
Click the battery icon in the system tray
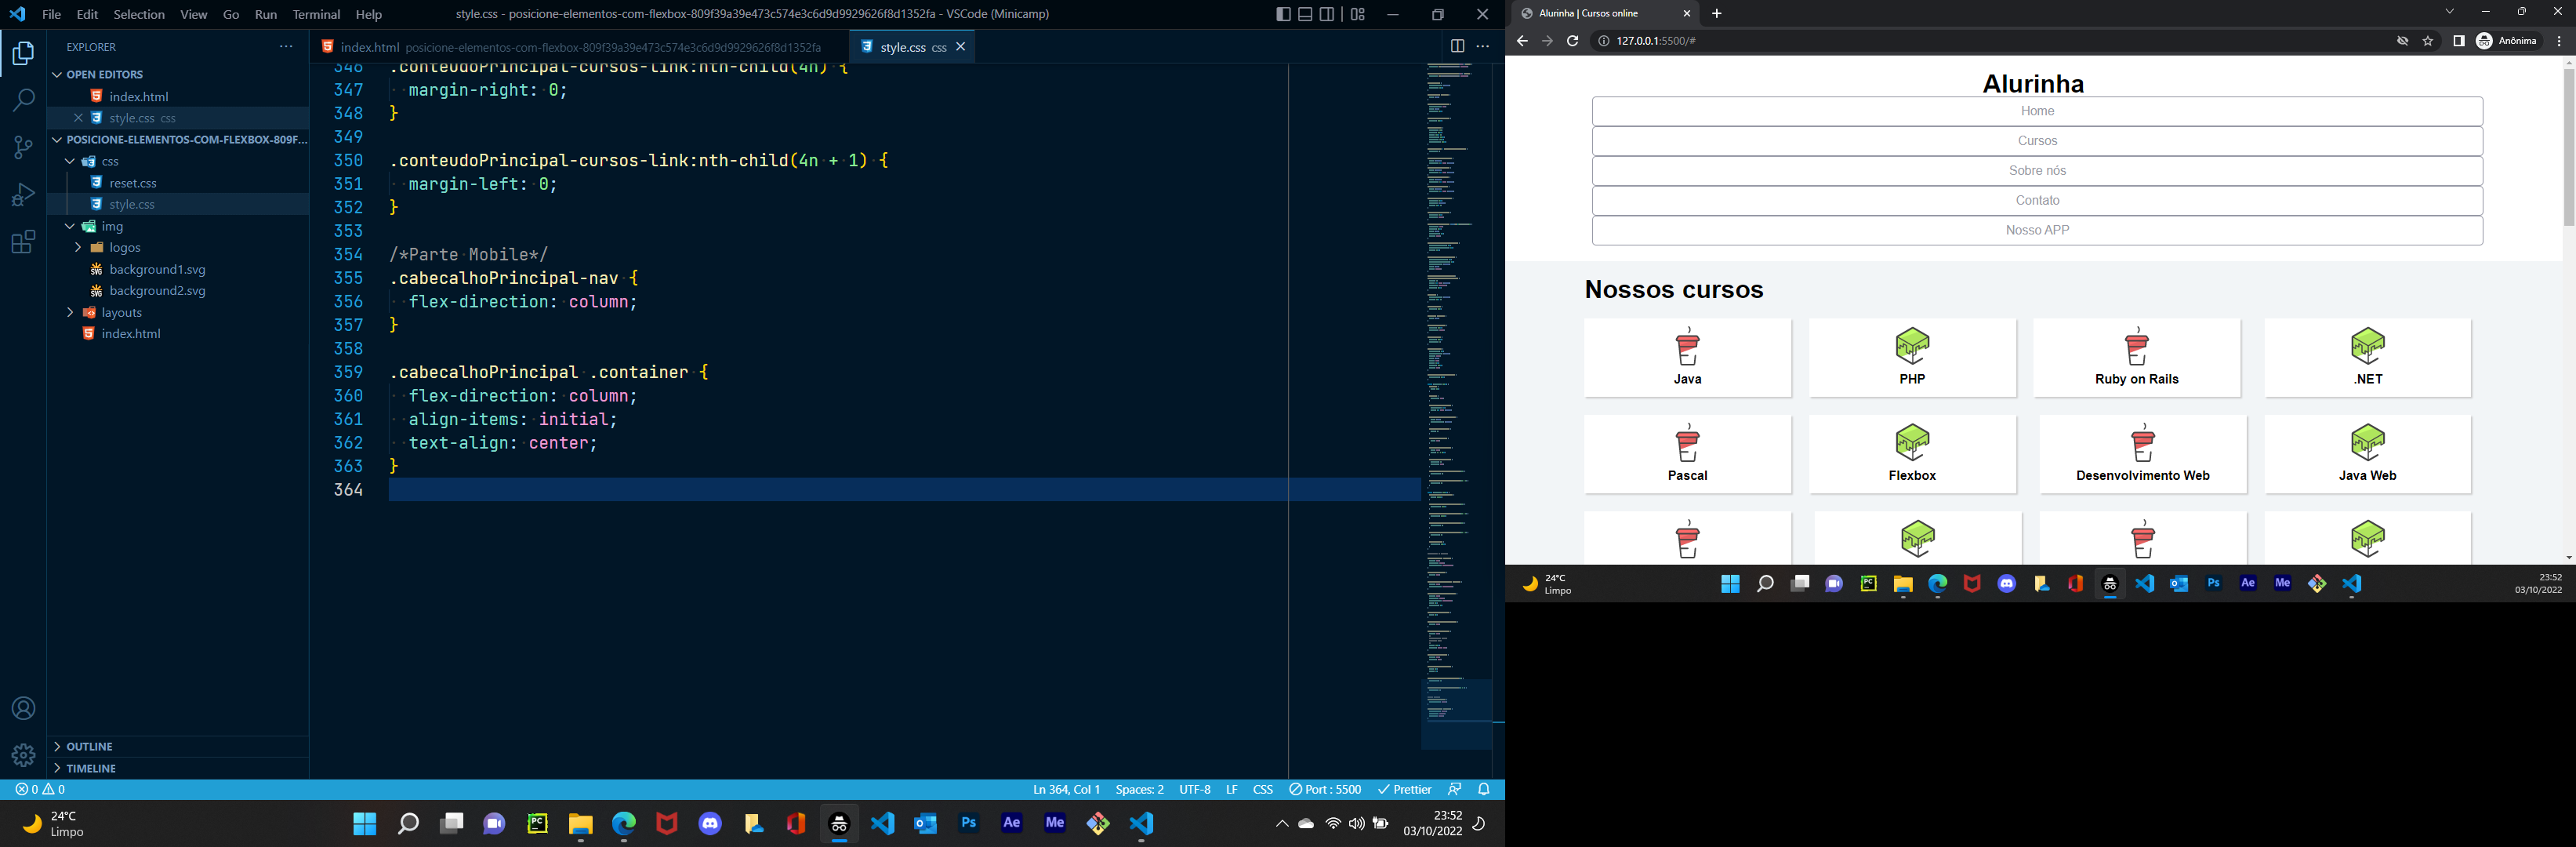pyautogui.click(x=1381, y=824)
